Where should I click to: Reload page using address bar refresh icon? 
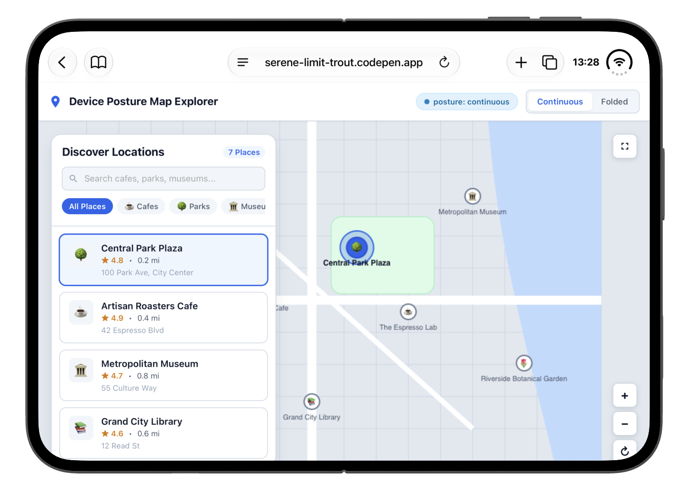click(444, 62)
